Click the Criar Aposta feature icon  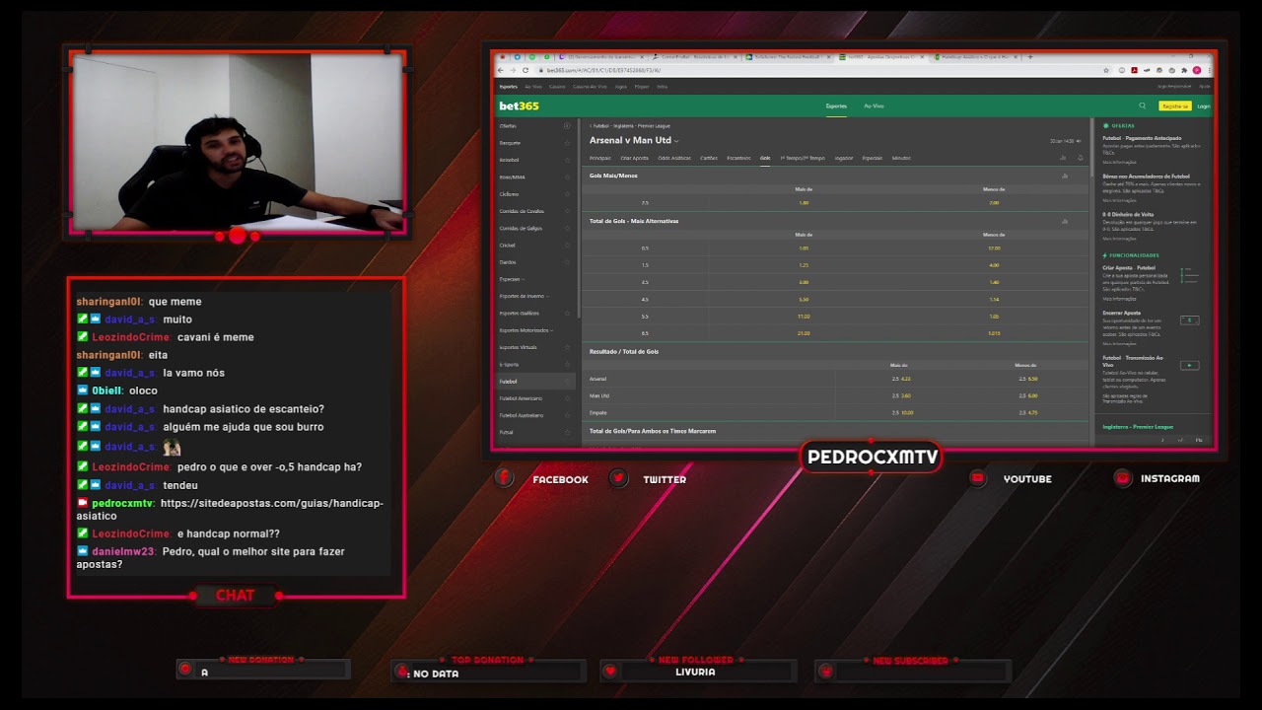click(x=1189, y=275)
